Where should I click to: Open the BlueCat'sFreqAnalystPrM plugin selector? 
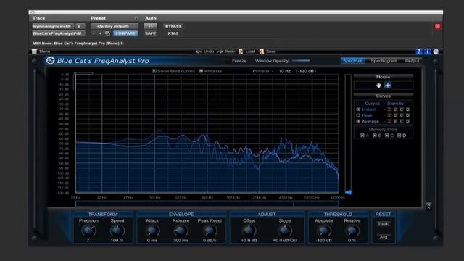tap(58, 33)
